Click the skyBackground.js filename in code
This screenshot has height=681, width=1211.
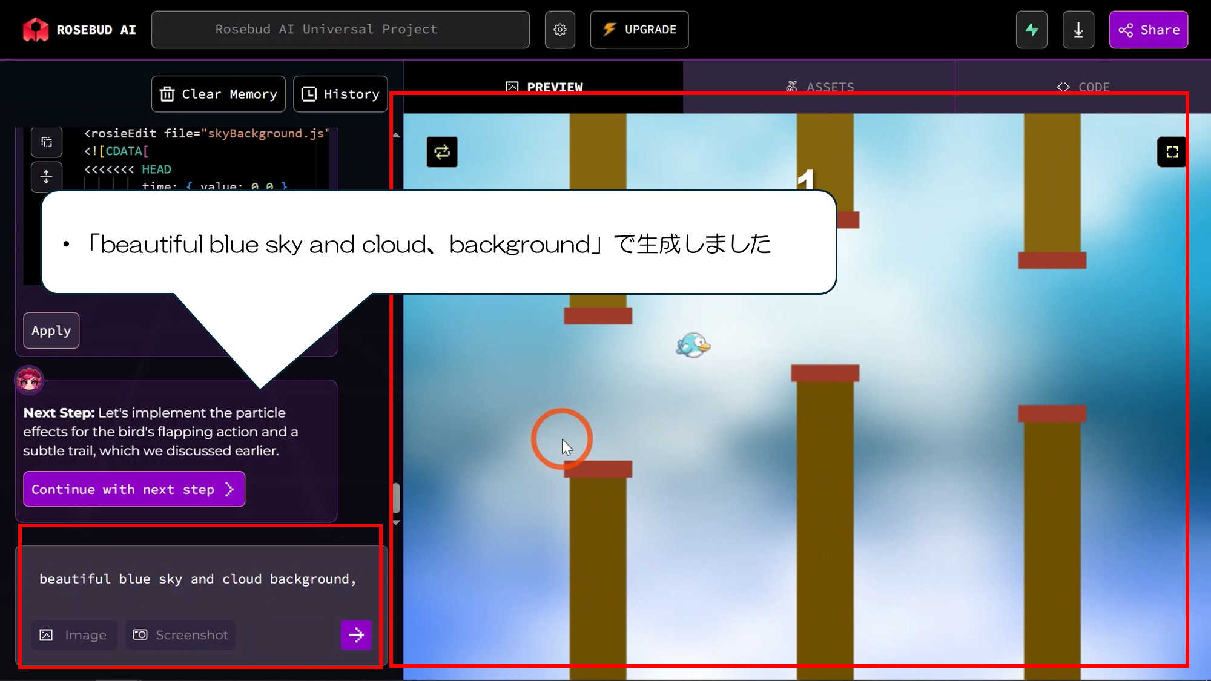click(x=266, y=133)
